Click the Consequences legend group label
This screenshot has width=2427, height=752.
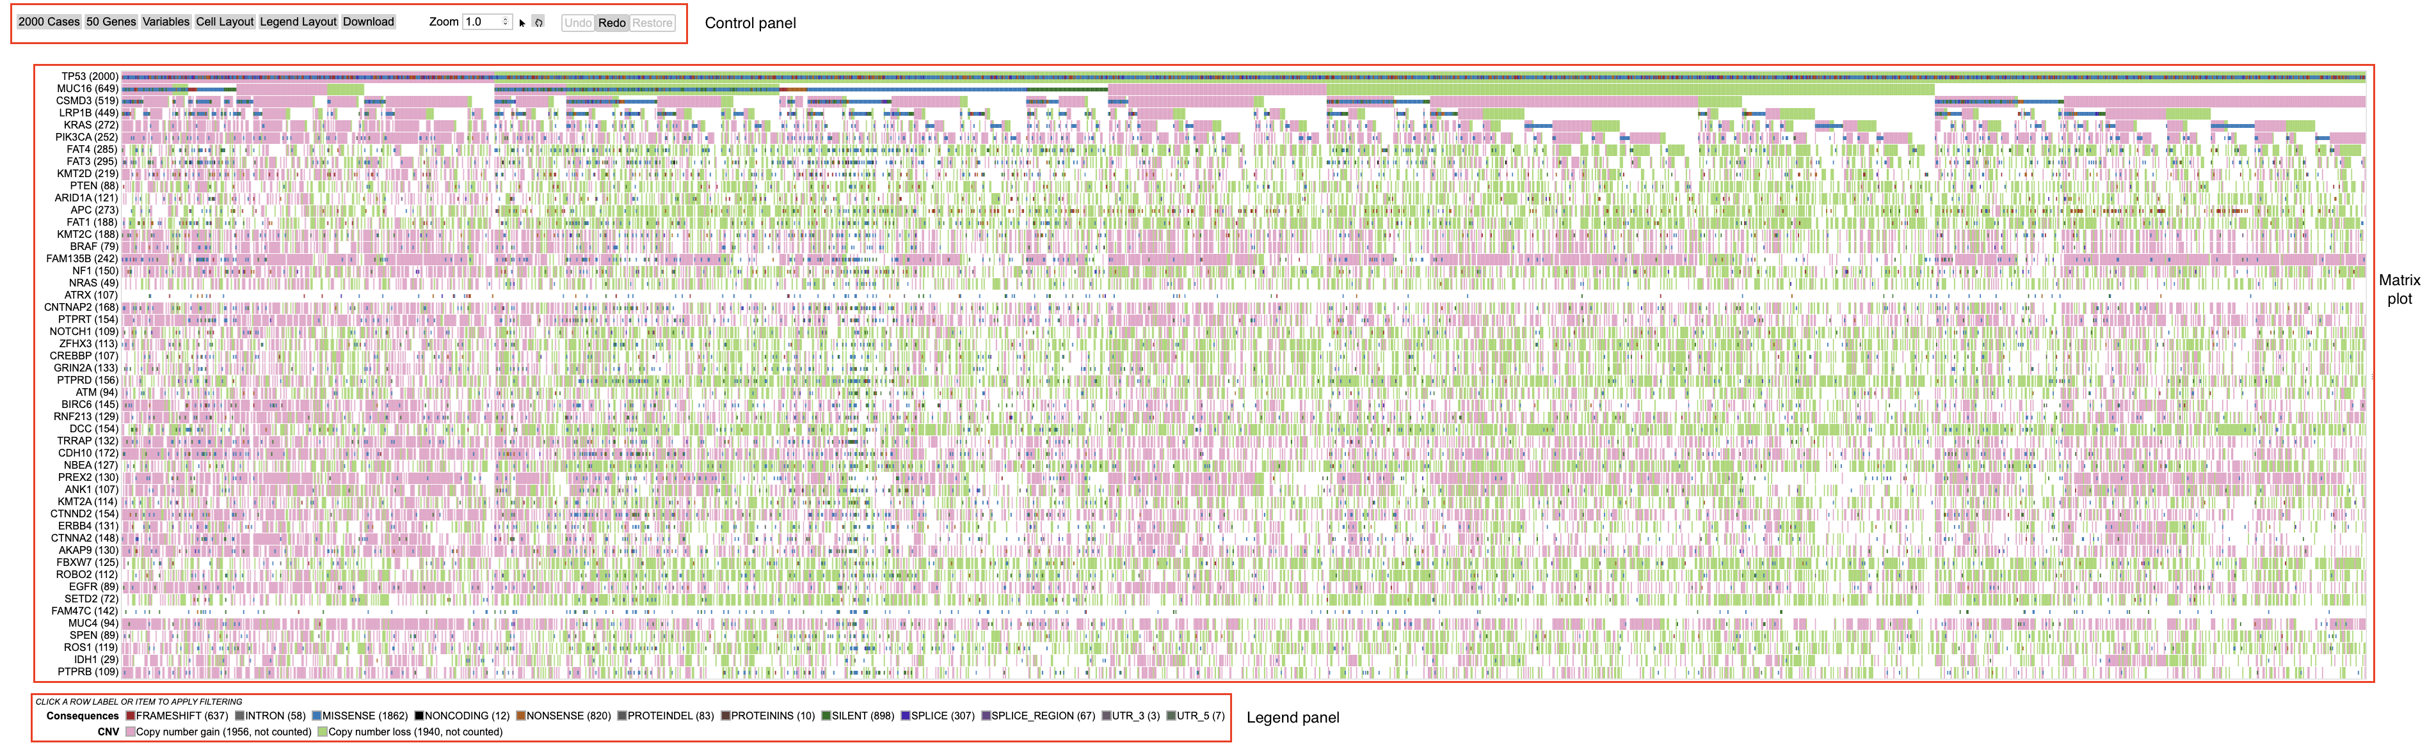coord(83,716)
